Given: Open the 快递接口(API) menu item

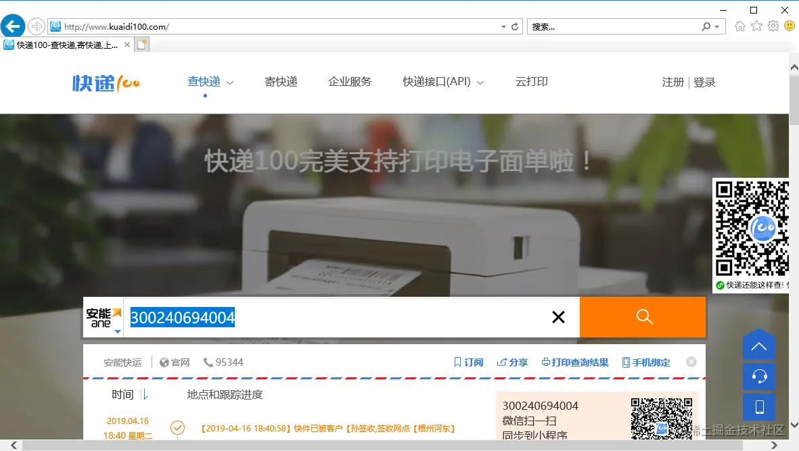Looking at the screenshot, I should click(436, 81).
